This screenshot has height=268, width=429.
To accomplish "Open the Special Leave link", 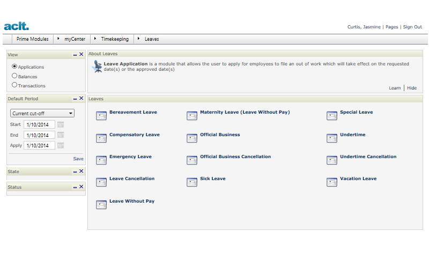I will pos(357,112).
